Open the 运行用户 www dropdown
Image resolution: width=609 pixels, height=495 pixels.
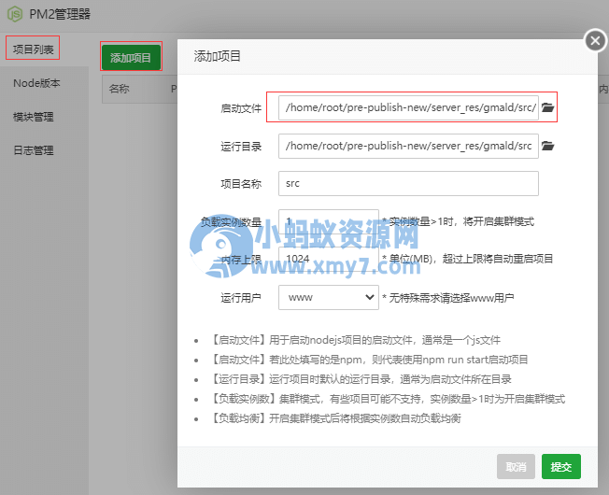click(x=329, y=297)
